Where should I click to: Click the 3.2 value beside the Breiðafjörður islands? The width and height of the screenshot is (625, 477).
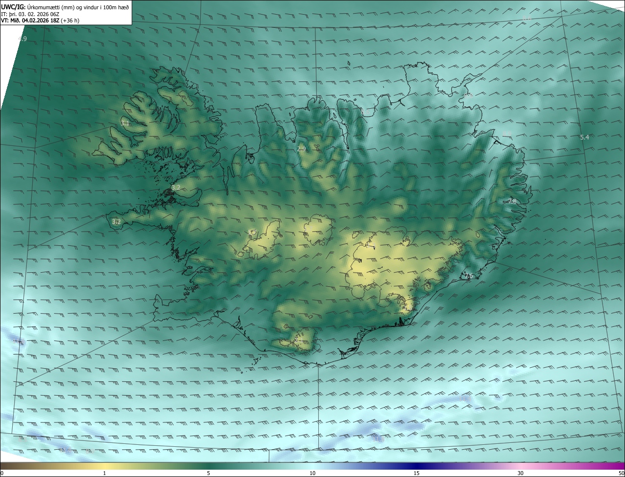176,187
